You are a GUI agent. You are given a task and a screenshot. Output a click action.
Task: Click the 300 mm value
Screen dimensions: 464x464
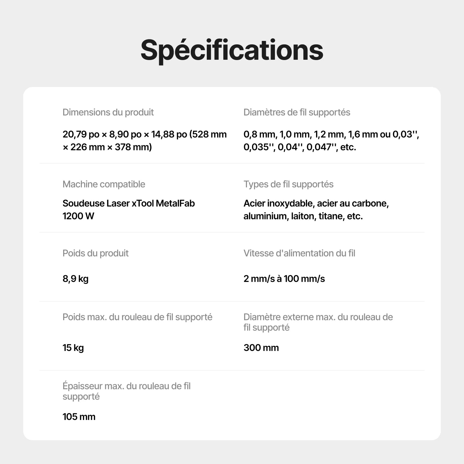pyautogui.click(x=261, y=348)
